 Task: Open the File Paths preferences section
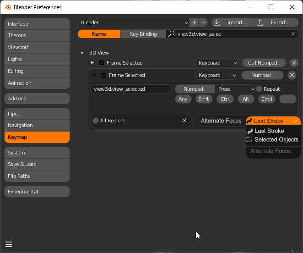[37, 176]
